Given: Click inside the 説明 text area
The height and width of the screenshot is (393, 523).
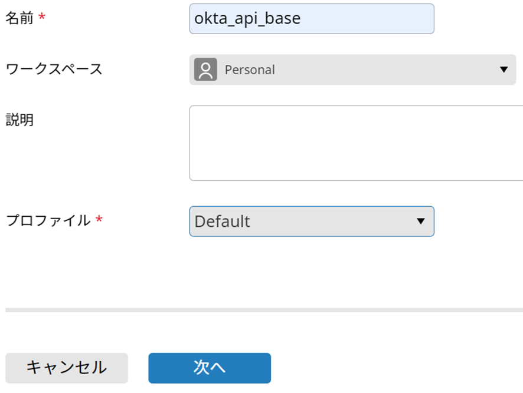Looking at the screenshot, I should coord(355,143).
